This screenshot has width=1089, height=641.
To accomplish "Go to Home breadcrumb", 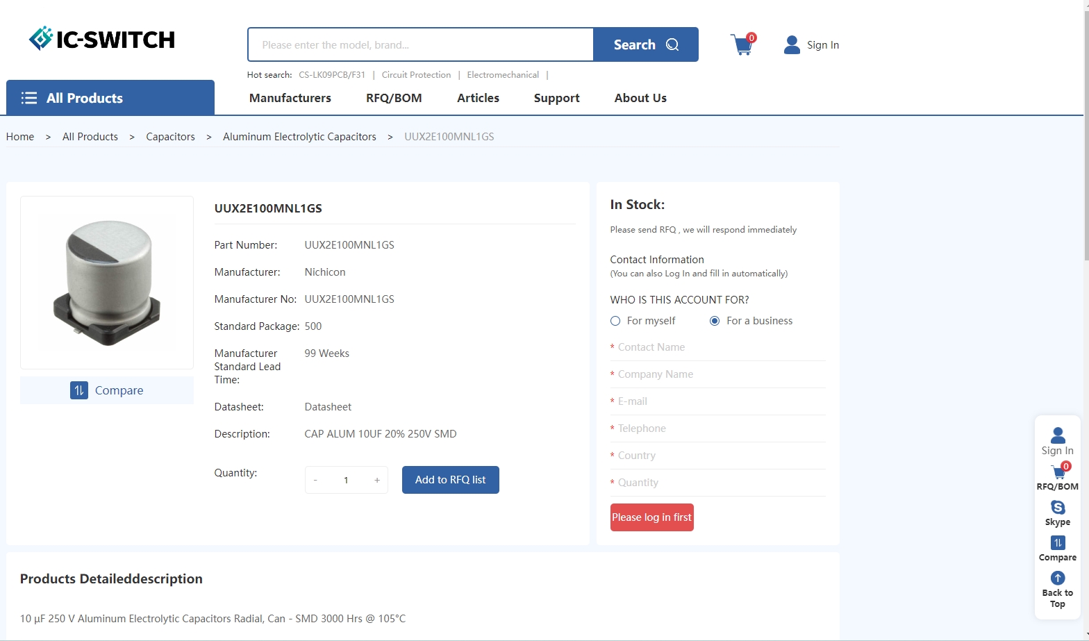I will pos(20,137).
